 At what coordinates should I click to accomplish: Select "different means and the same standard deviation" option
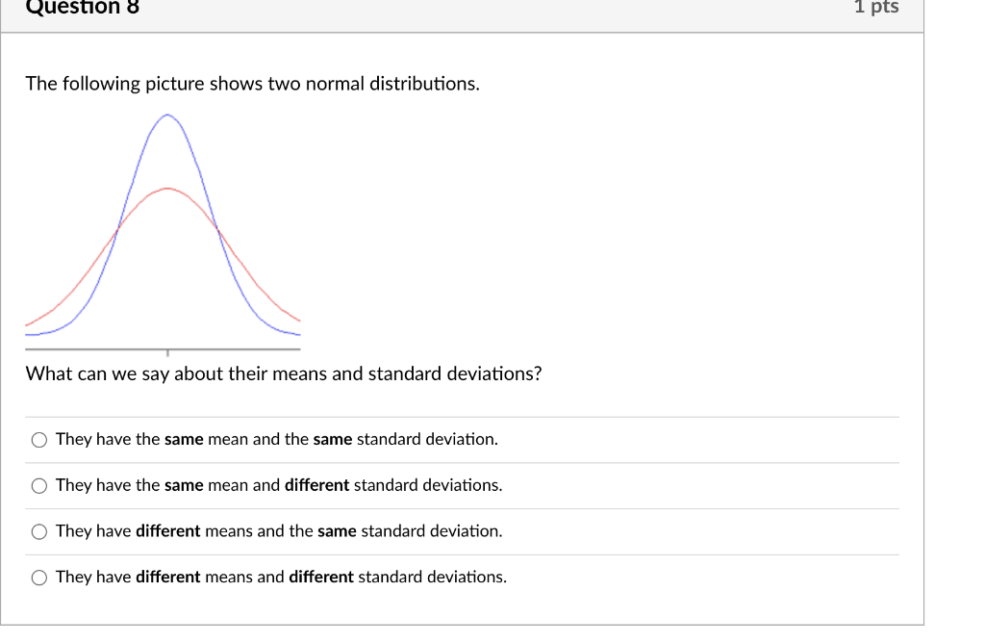pos(279,531)
